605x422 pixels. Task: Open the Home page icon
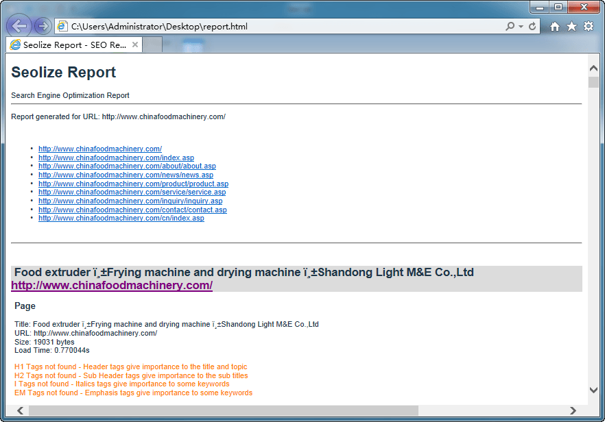pyautogui.click(x=555, y=26)
